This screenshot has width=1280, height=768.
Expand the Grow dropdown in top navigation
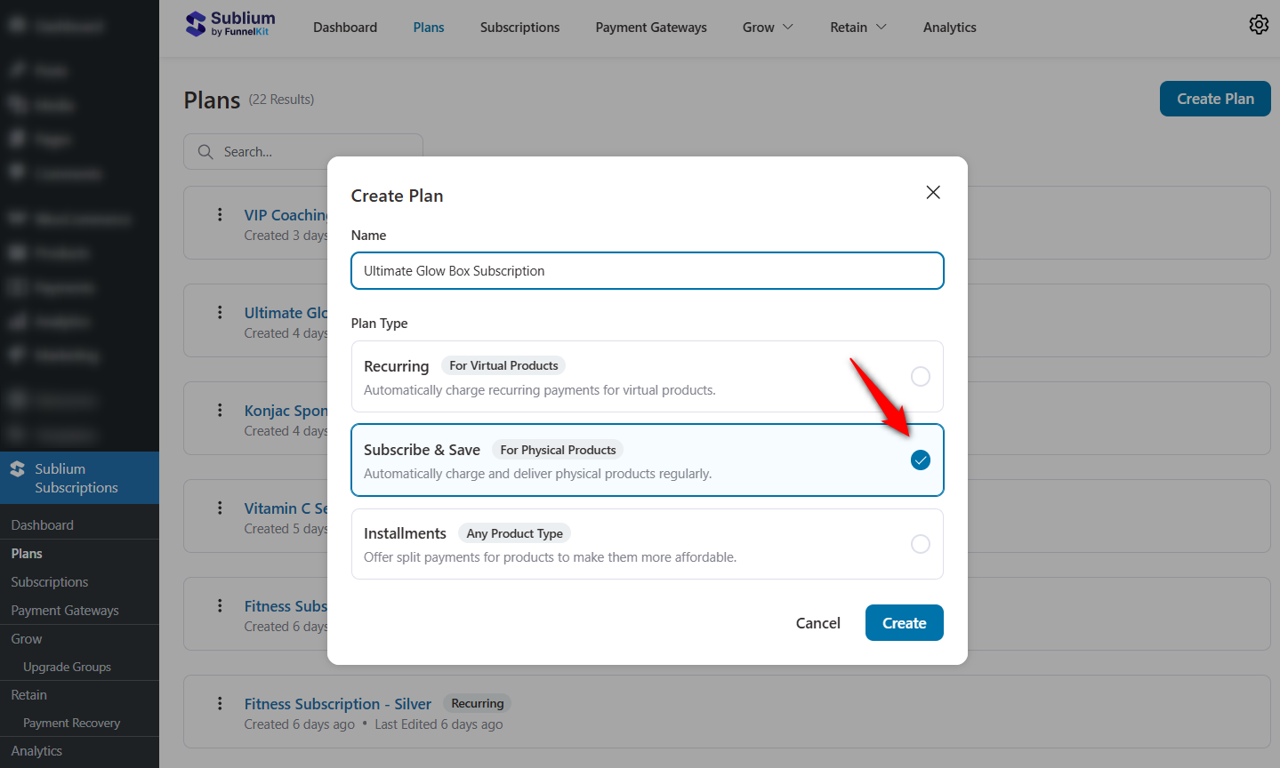[x=767, y=27]
